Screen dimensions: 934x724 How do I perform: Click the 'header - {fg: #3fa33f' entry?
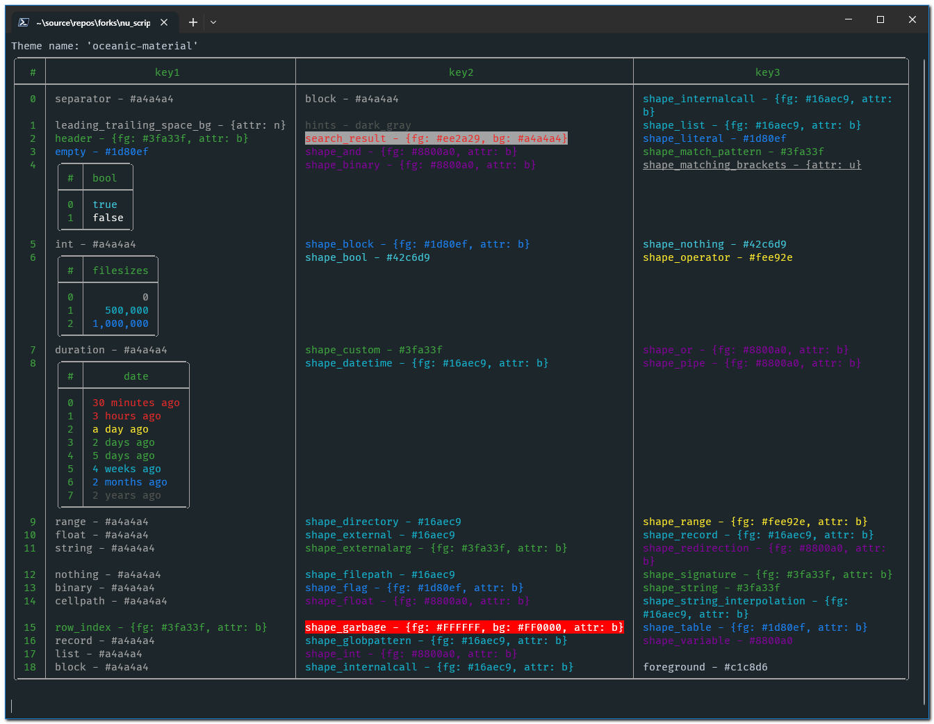point(152,138)
